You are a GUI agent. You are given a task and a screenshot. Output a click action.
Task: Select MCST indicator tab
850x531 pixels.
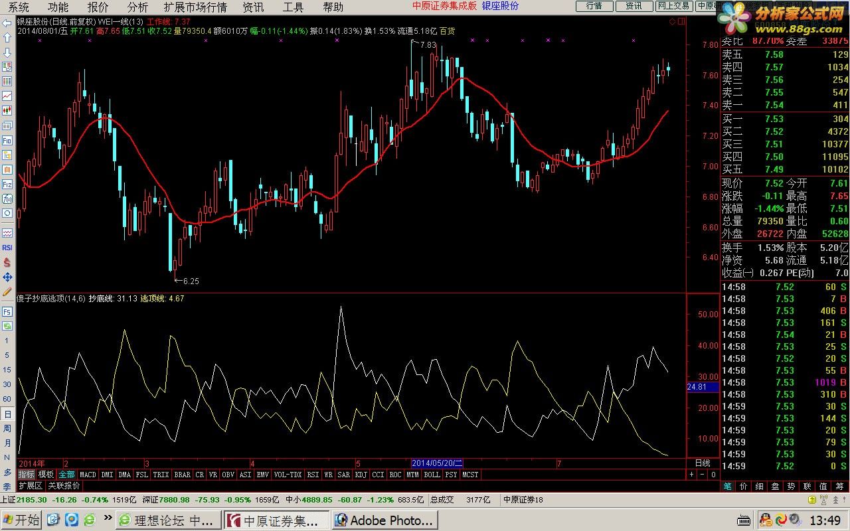click(470, 475)
